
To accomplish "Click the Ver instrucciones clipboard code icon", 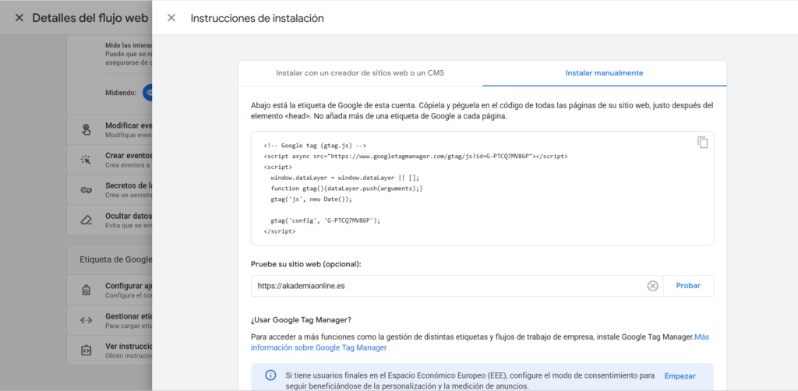I will point(86,350).
